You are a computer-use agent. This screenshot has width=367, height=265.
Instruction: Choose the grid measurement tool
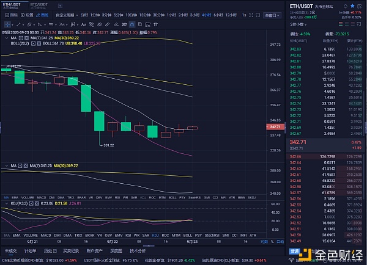73,24
